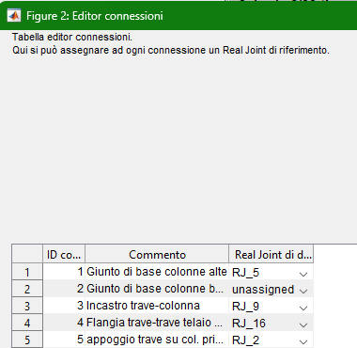
Task: Select row header number 4
Action: click(27, 323)
